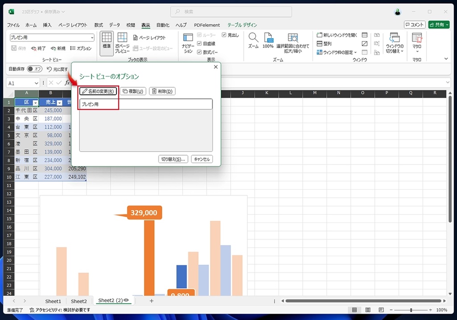Open the マクロ dropdown

[x=417, y=43]
